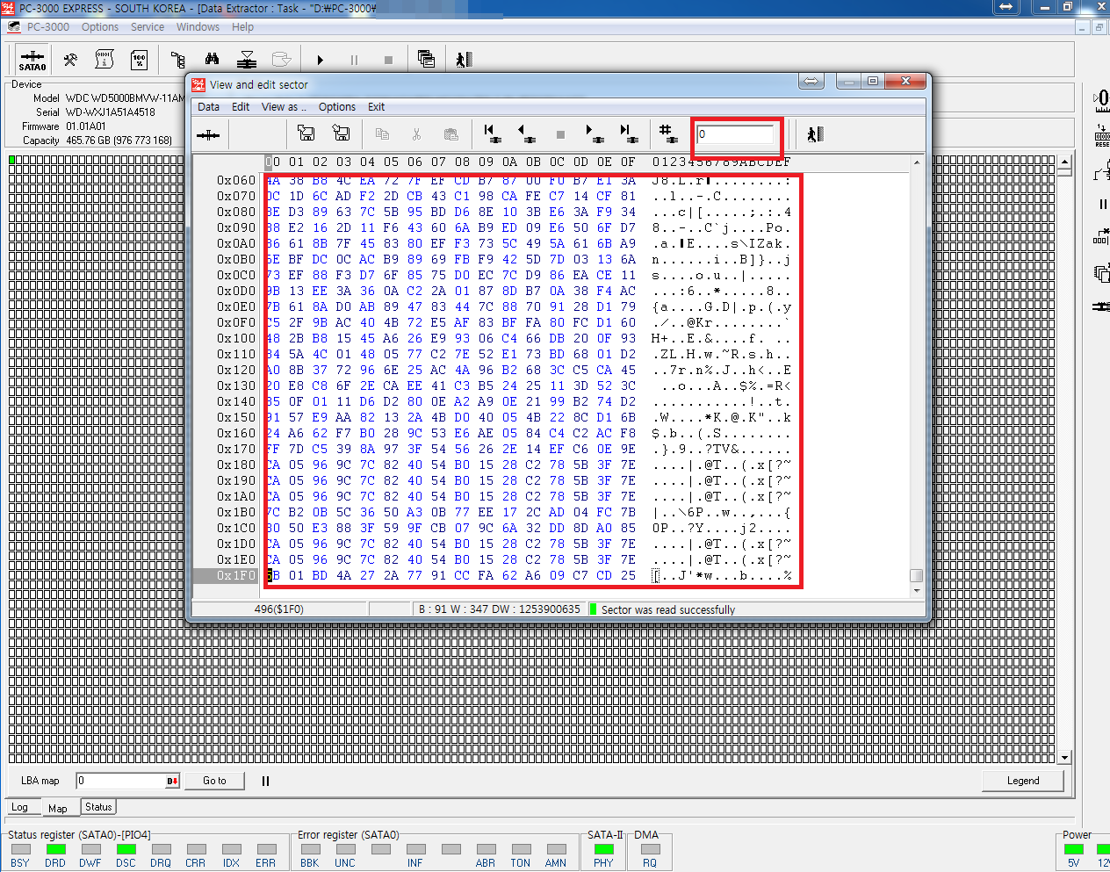Click the copy icon in sector editor

pos(382,134)
